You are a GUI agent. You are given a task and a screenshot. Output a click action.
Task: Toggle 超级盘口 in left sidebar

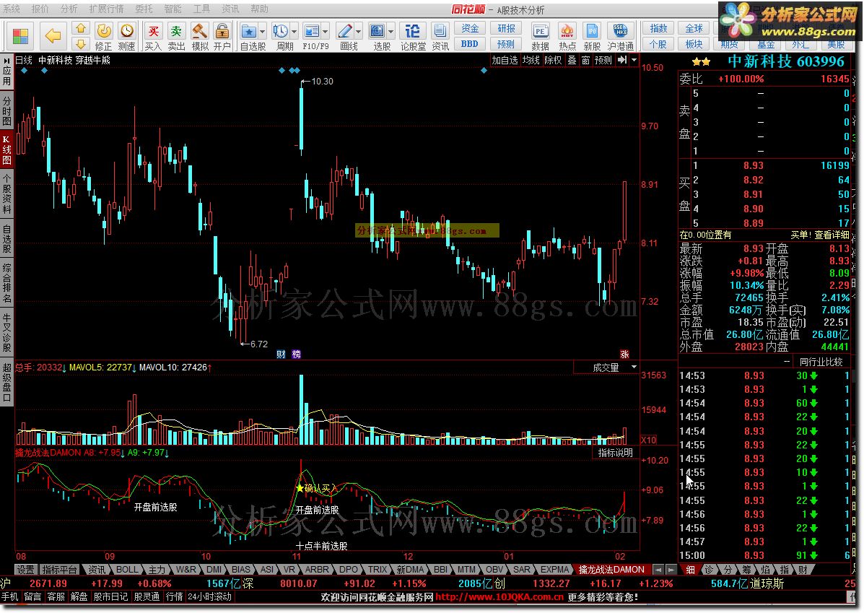[x=6, y=382]
